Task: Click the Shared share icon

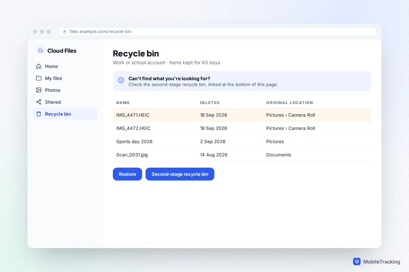Action: (39, 102)
